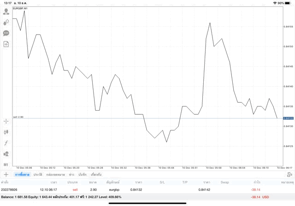Select the ข่าว tab
Screen dimensions: 295x206
[x=71, y=175]
